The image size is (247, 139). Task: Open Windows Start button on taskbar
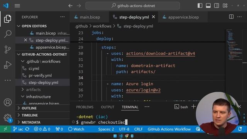115,136
